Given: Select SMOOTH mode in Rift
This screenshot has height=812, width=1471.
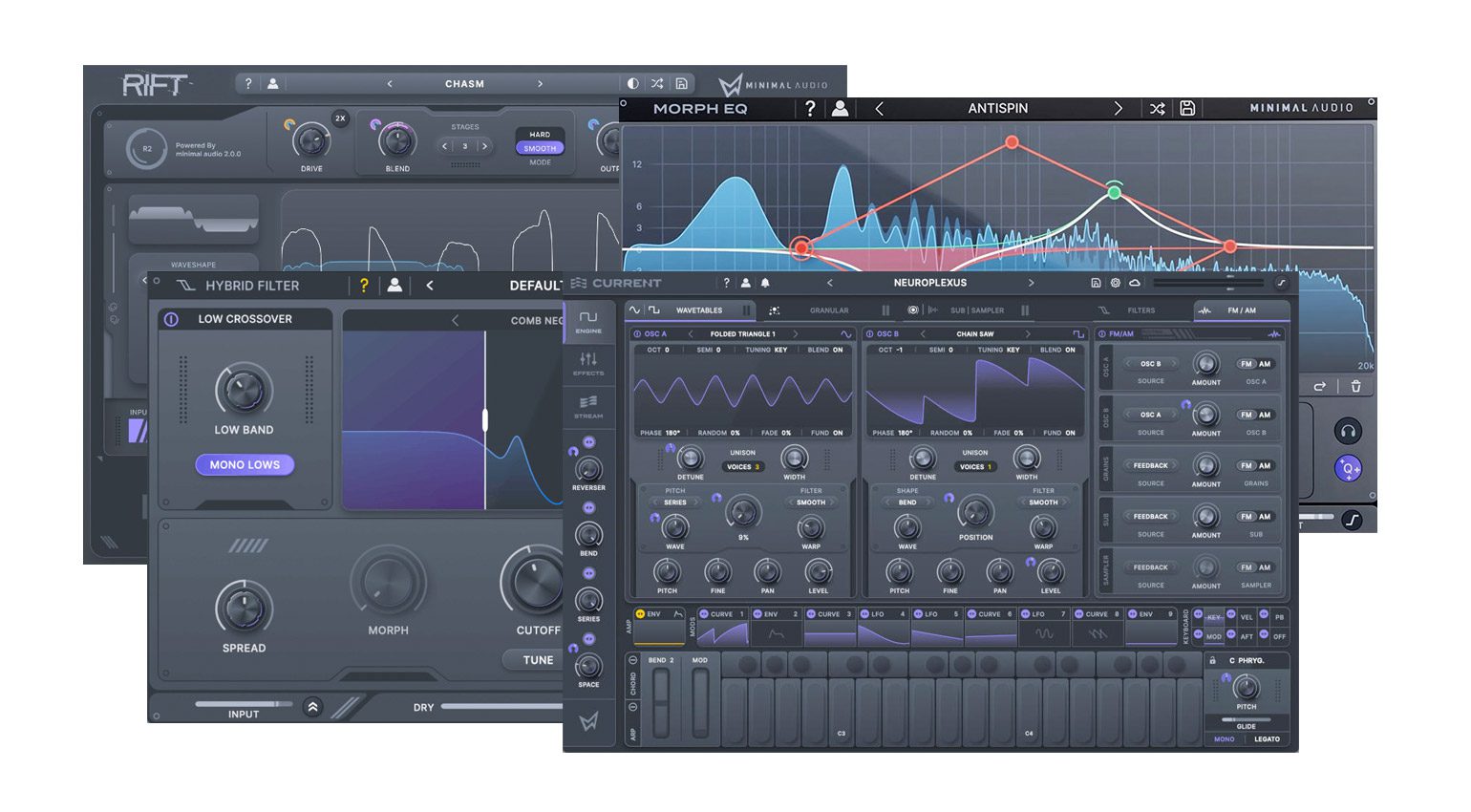Looking at the screenshot, I should [540, 148].
